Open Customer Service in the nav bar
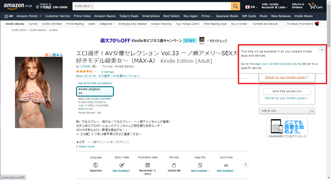 [x=57, y=16]
